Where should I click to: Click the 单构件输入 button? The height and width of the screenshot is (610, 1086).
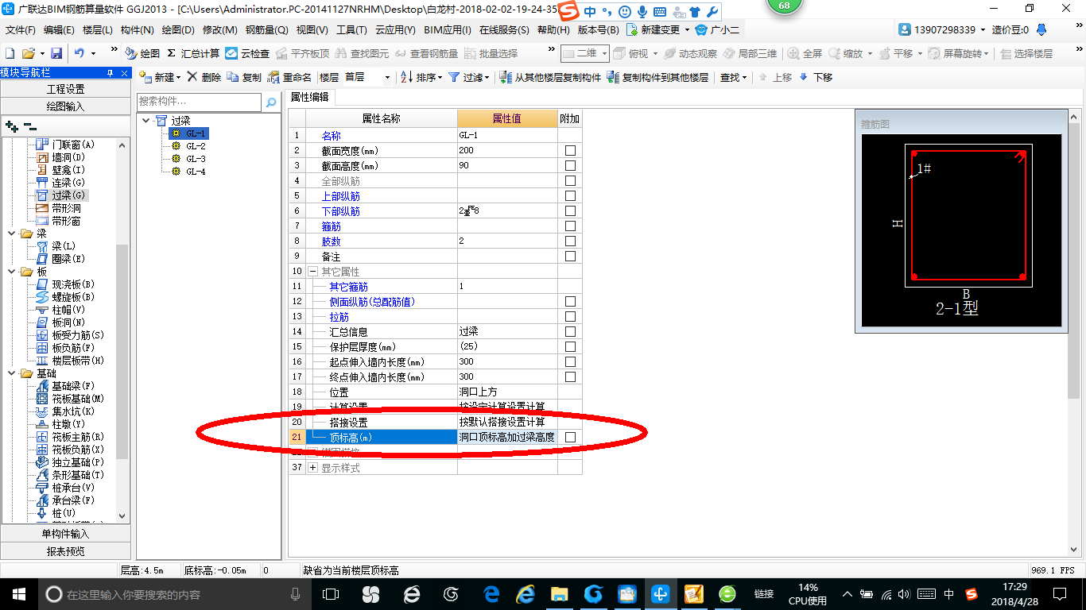65,534
